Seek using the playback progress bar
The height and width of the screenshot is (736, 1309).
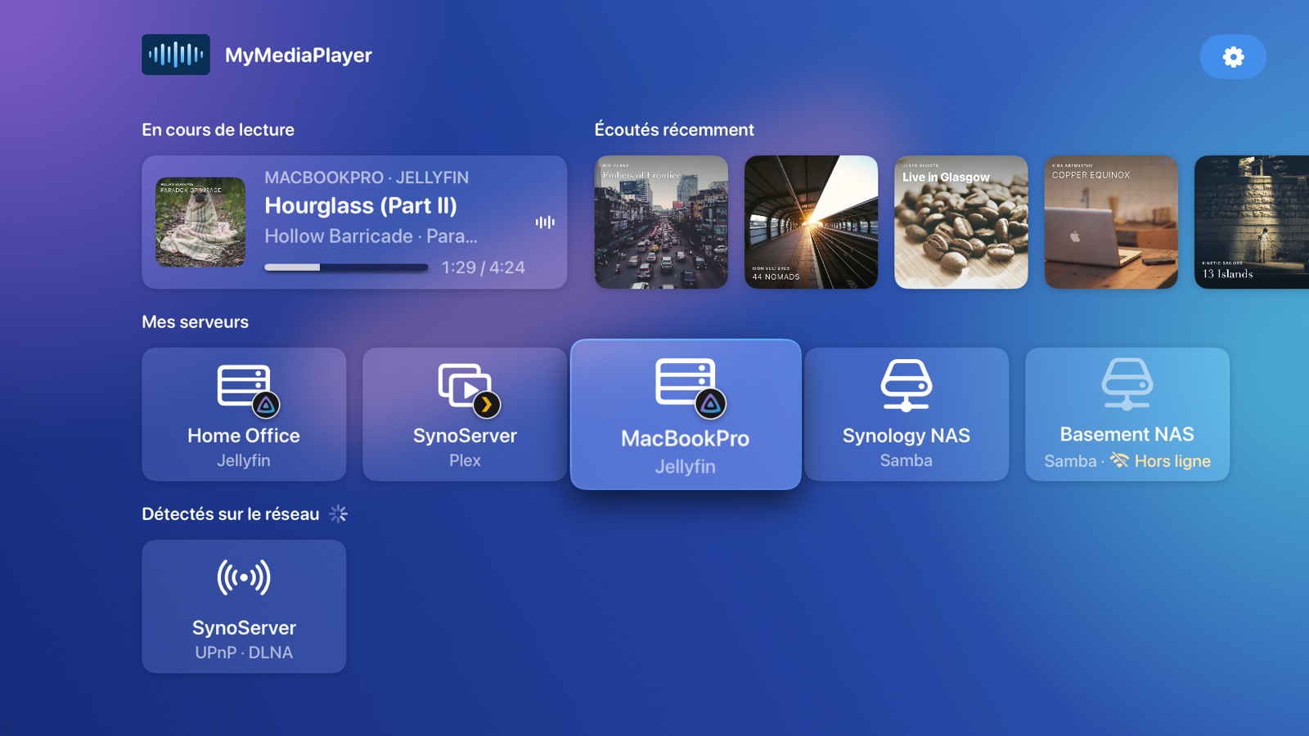[x=346, y=267]
